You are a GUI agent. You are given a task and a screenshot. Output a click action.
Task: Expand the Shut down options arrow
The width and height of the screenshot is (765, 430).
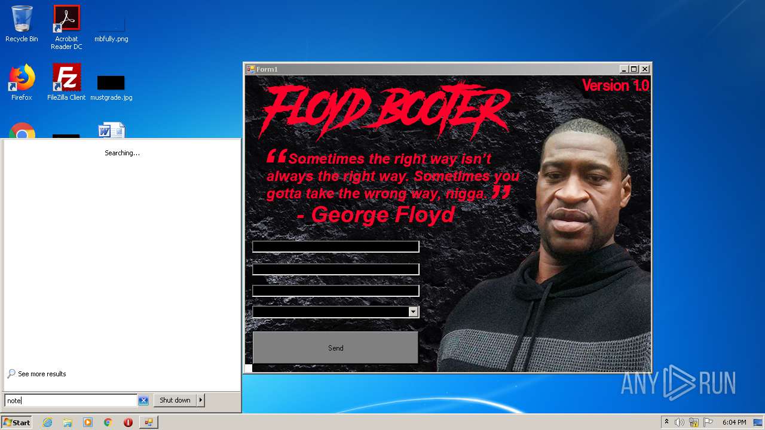[201, 400]
